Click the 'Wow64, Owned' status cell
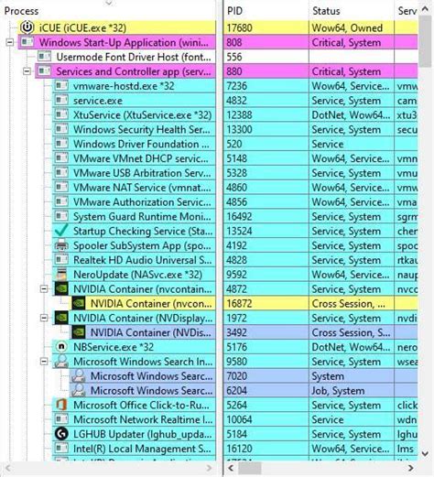The width and height of the screenshot is (434, 477). click(352, 27)
